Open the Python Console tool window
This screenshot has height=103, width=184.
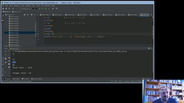coord(37,79)
